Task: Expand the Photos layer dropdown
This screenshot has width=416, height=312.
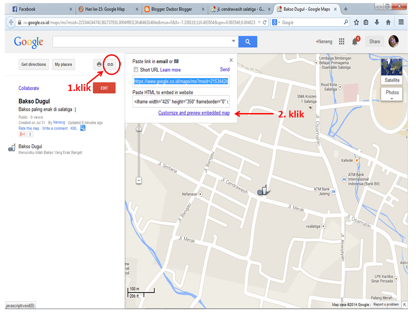Action: (x=392, y=99)
